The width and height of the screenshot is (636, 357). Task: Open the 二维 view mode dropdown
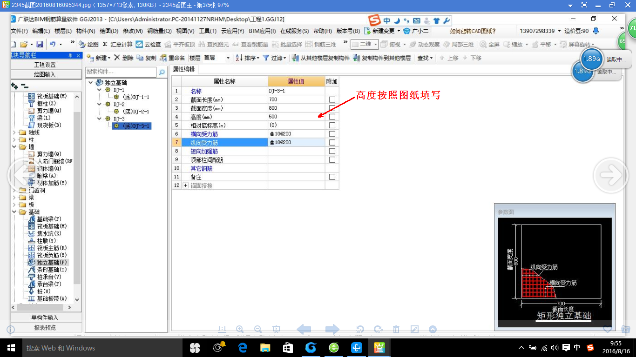pos(375,44)
